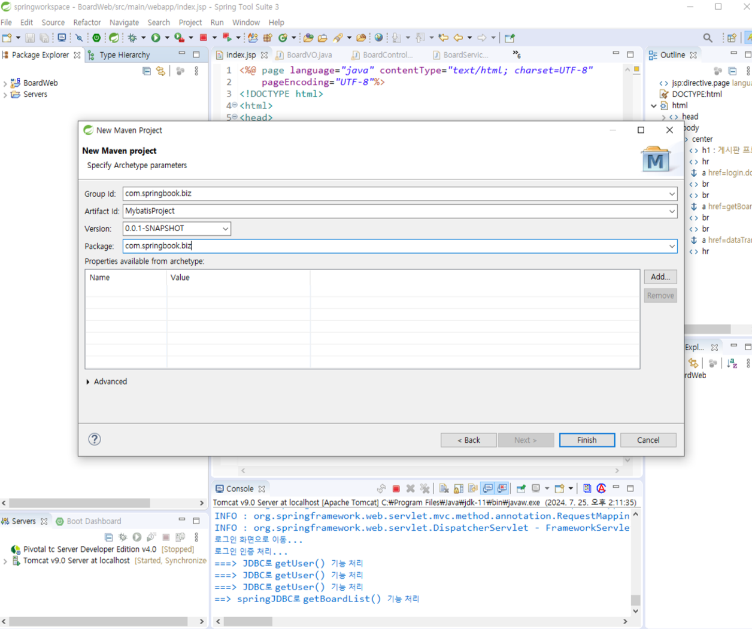Expand the BoardWeb project tree node
This screenshot has width=752, height=629.
tap(5, 83)
